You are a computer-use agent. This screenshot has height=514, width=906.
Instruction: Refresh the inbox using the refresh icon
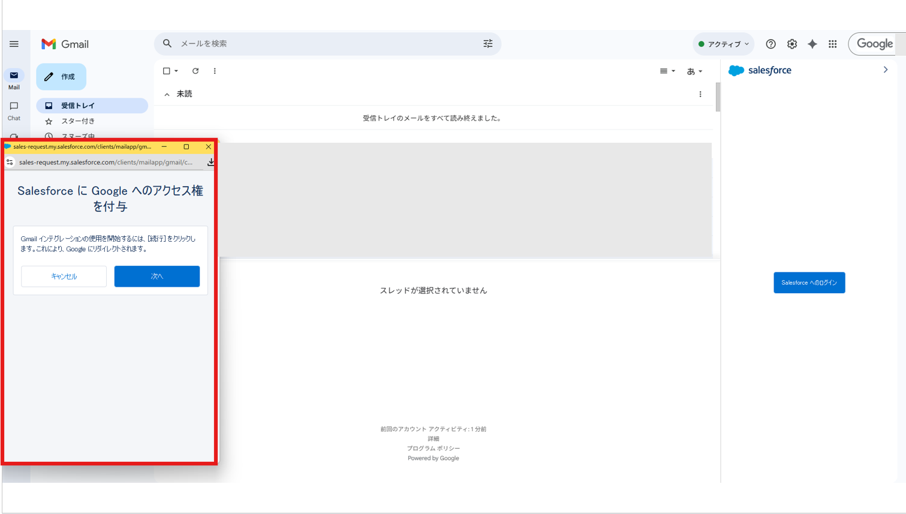click(195, 71)
